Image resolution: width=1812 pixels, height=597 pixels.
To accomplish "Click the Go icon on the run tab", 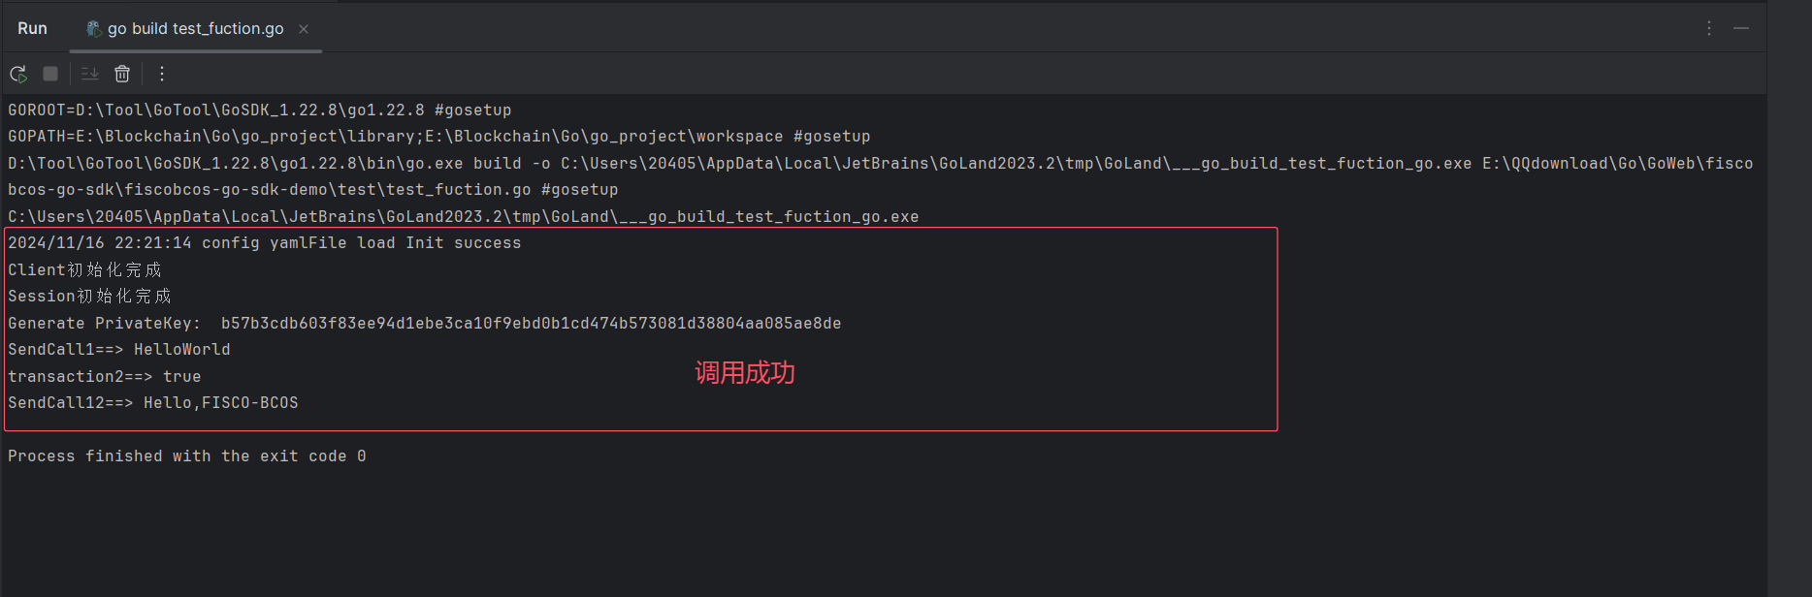I will (x=94, y=29).
